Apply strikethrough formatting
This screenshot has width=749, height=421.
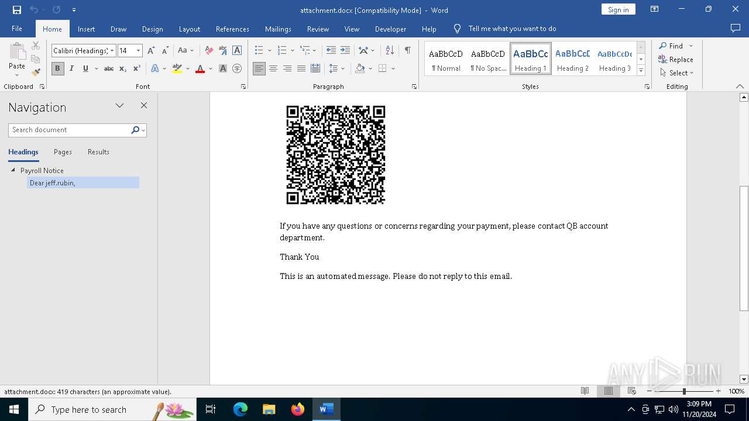pyautogui.click(x=108, y=68)
